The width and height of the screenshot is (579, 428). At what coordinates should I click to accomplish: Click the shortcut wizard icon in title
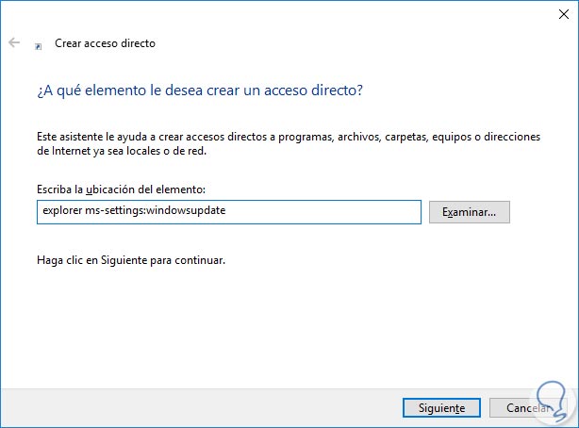coord(38,44)
